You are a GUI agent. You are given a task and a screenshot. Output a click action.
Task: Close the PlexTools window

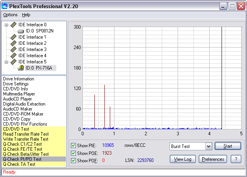[241, 6]
